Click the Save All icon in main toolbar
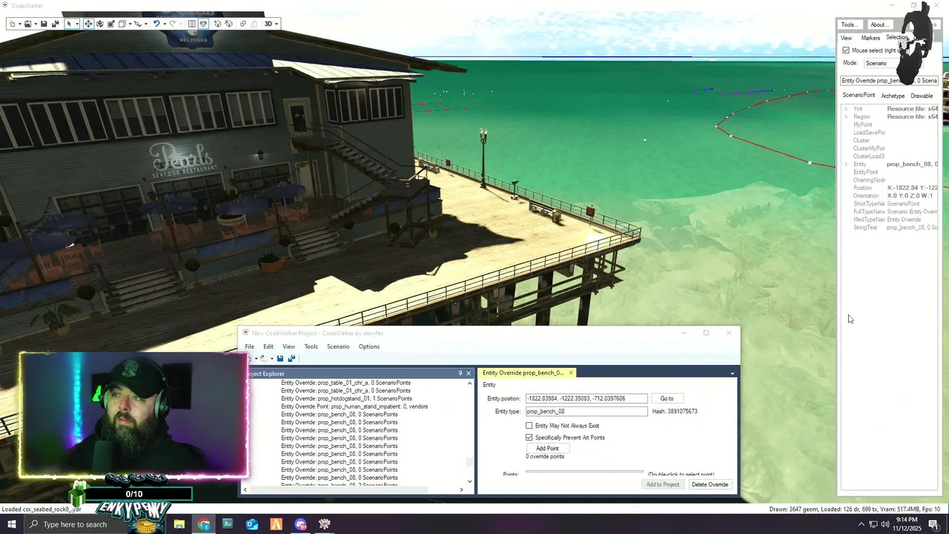This screenshot has height=534, width=949. (55, 24)
